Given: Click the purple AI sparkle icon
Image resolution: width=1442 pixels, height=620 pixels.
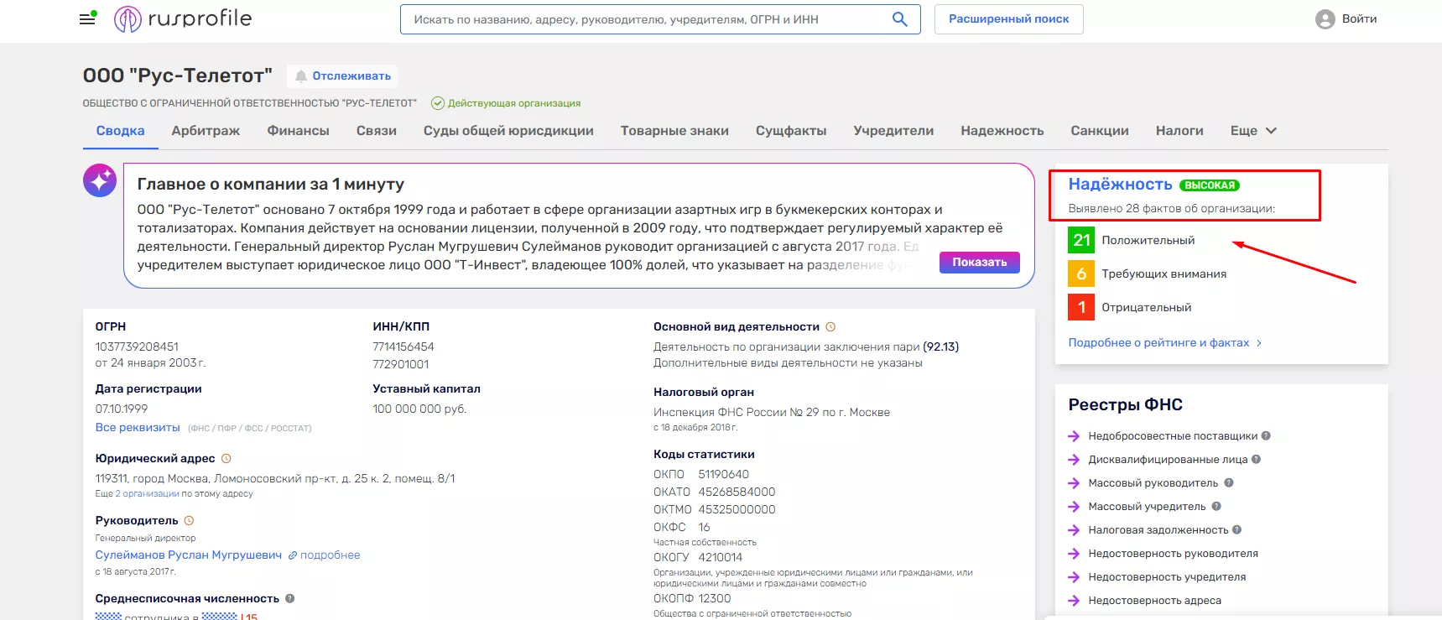Looking at the screenshot, I should coord(100,180).
